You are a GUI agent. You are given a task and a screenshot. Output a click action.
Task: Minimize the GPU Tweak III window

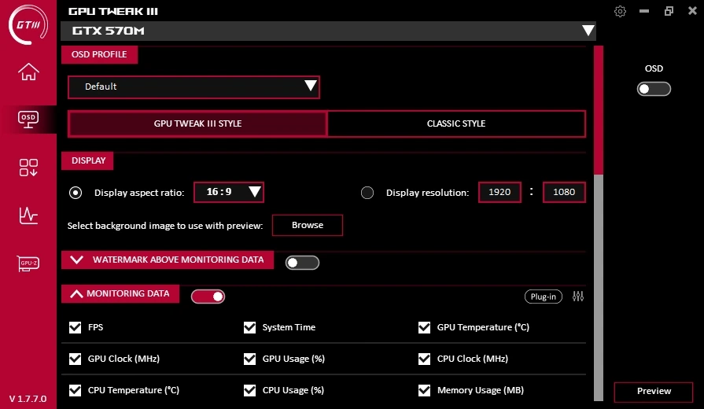click(644, 11)
